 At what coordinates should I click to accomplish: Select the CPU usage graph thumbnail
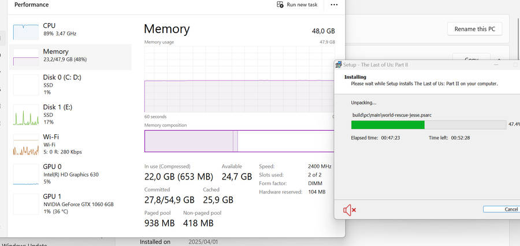(x=25, y=28)
